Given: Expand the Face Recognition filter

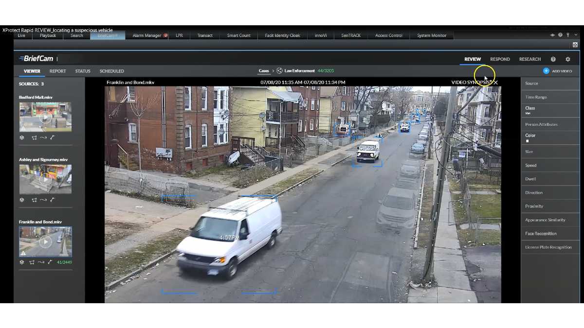Looking at the screenshot, I should pos(550,233).
